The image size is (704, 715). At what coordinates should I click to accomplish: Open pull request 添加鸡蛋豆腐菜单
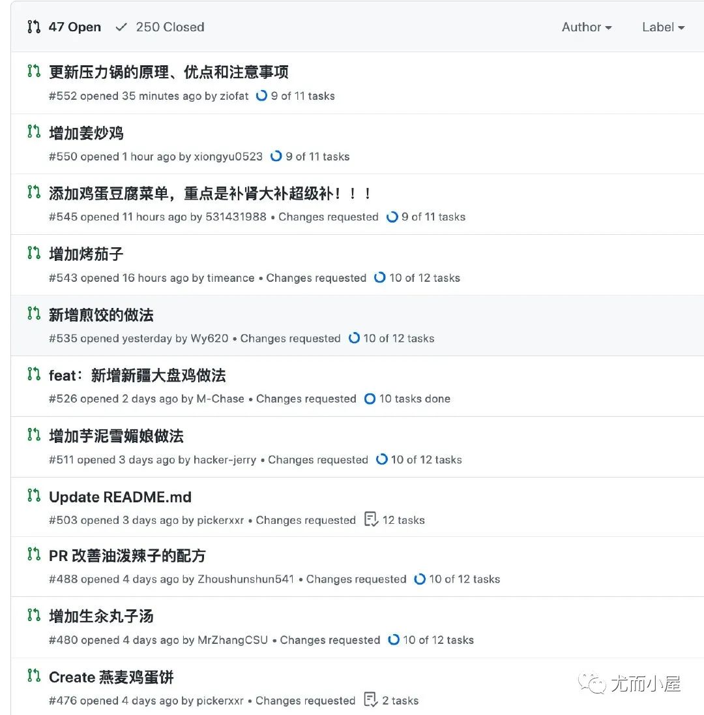coord(210,194)
